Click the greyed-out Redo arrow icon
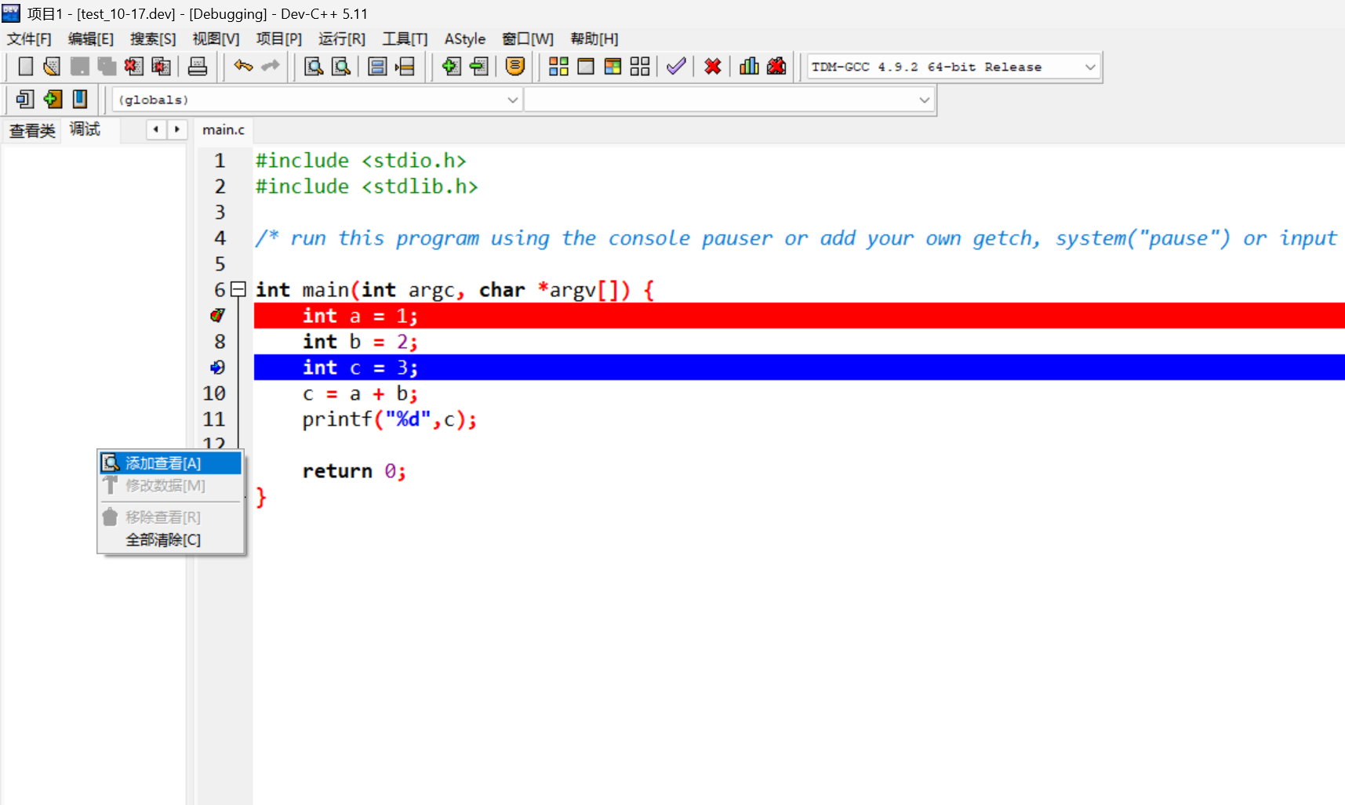 pos(271,67)
